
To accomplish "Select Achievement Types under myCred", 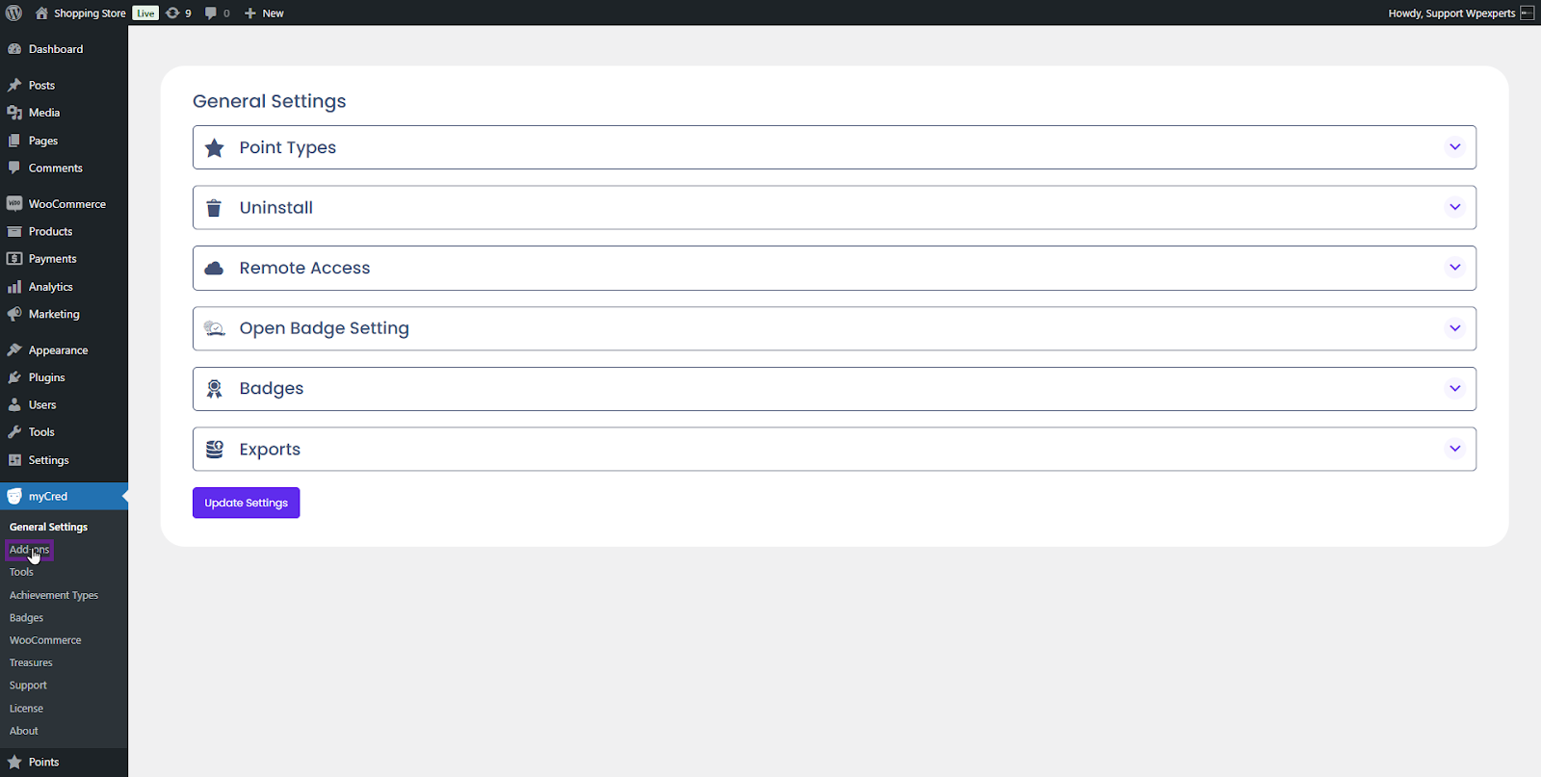I will tap(54, 595).
